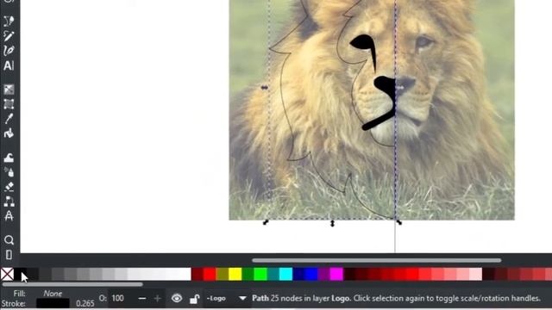Pick the purple palette swatch

tap(324, 274)
